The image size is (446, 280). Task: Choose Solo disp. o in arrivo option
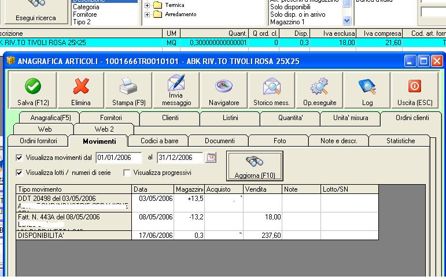click(x=305, y=14)
